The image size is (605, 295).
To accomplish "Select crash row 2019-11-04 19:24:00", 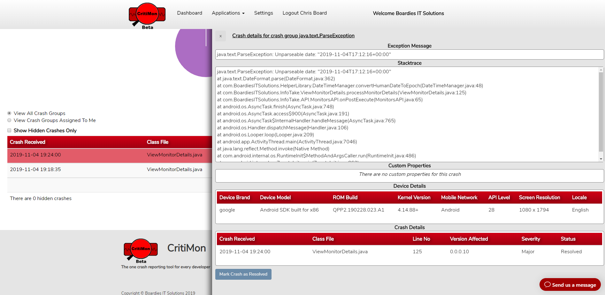I will (x=110, y=155).
